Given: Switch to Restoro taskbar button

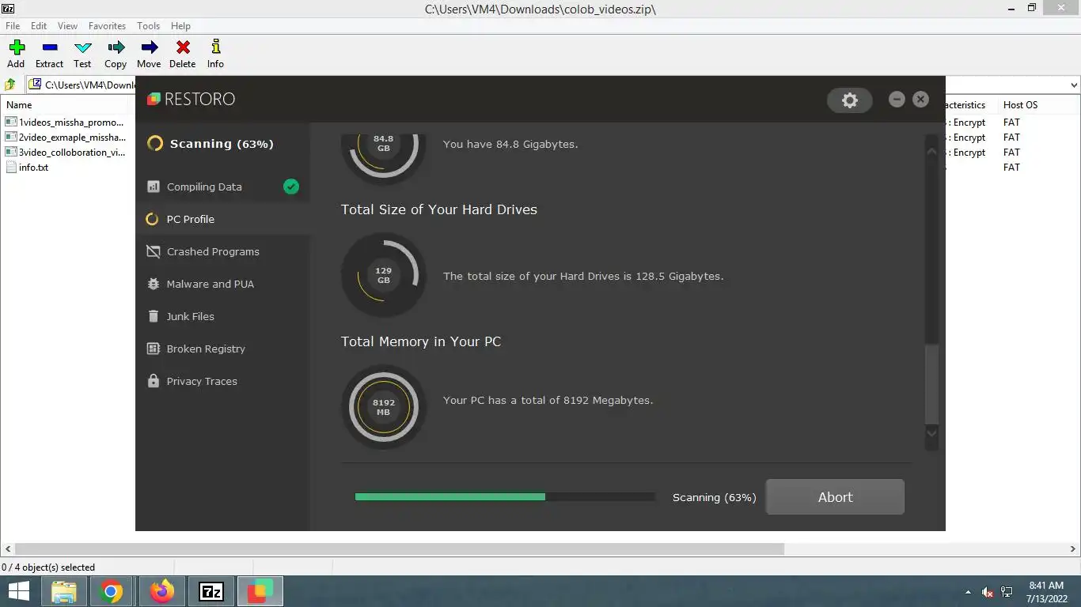Looking at the screenshot, I should [x=260, y=591].
